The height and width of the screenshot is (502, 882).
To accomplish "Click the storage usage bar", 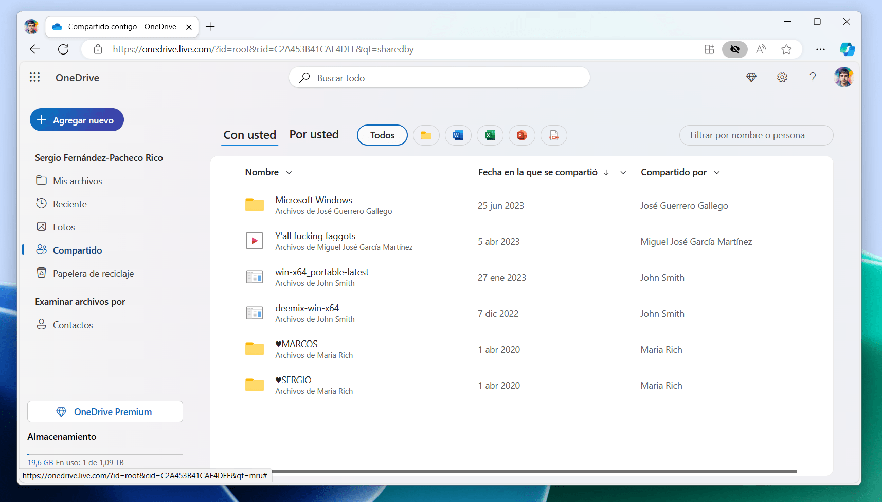I will [105, 455].
